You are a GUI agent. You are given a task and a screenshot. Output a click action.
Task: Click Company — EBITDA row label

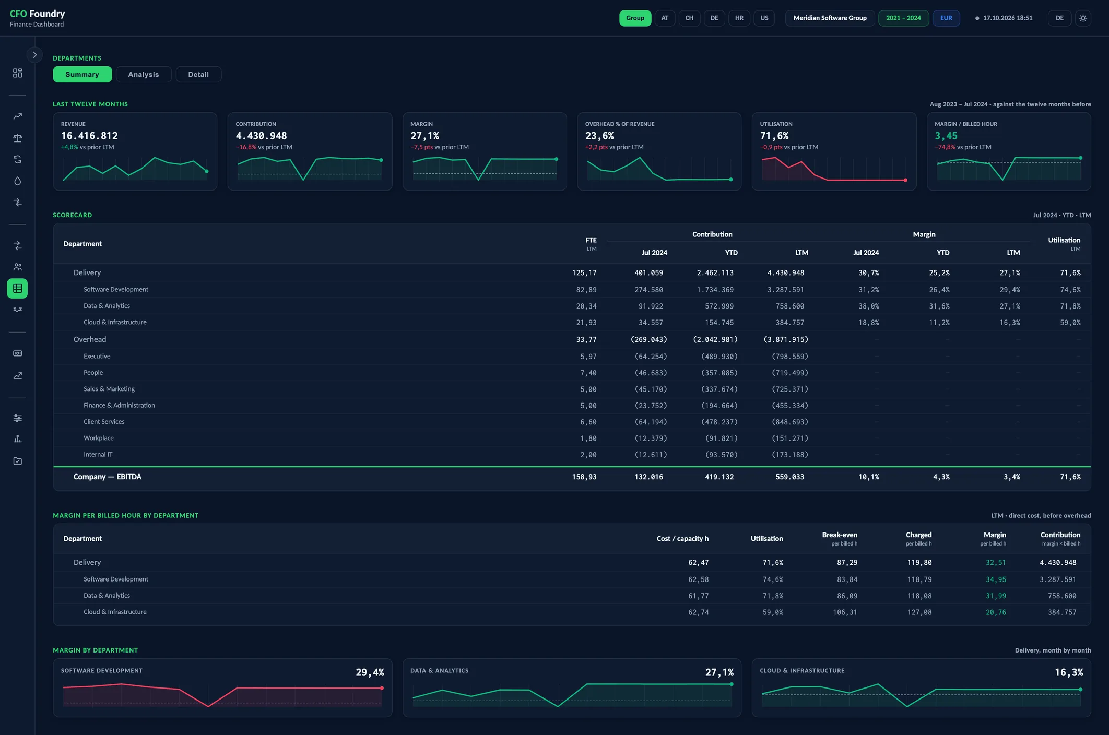tap(108, 477)
